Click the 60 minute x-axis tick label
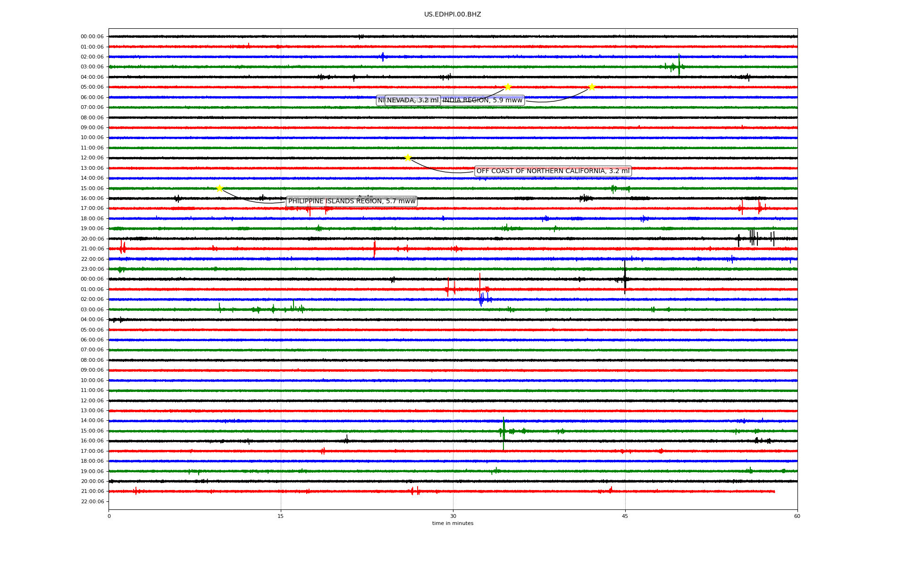Viewport: 906px width, 566px height. coord(797,516)
